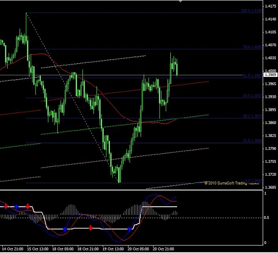Click the last candle on the chart
The width and height of the screenshot is (278, 253).
pos(177,67)
